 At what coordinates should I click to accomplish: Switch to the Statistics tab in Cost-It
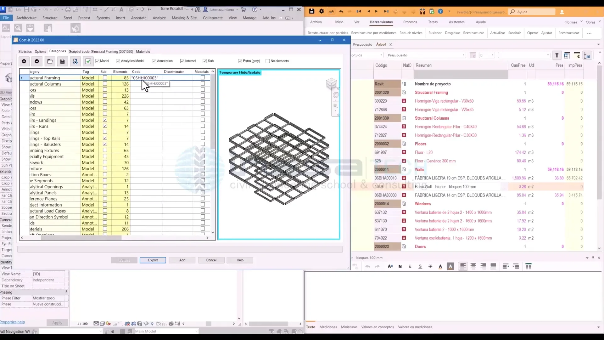click(25, 51)
